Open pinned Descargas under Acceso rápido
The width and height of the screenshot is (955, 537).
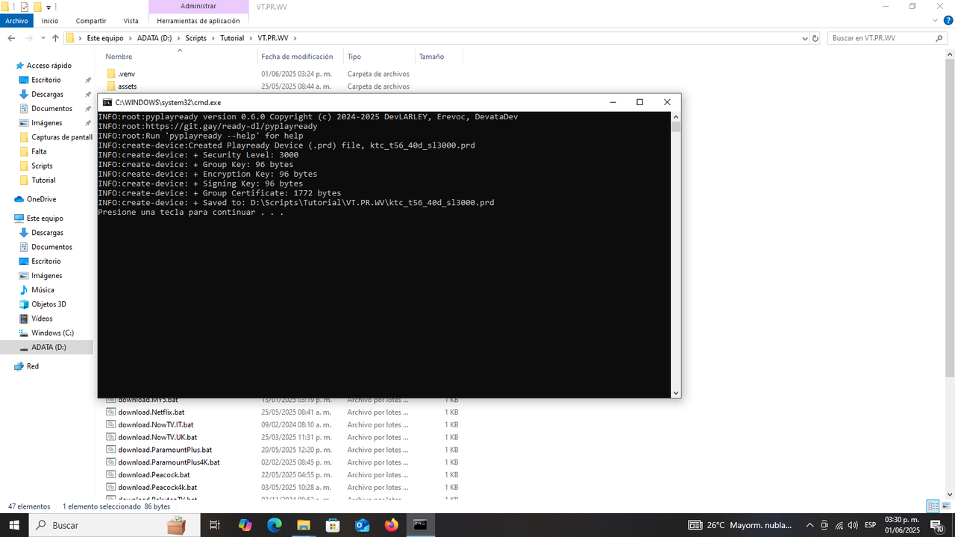pyautogui.click(x=47, y=94)
